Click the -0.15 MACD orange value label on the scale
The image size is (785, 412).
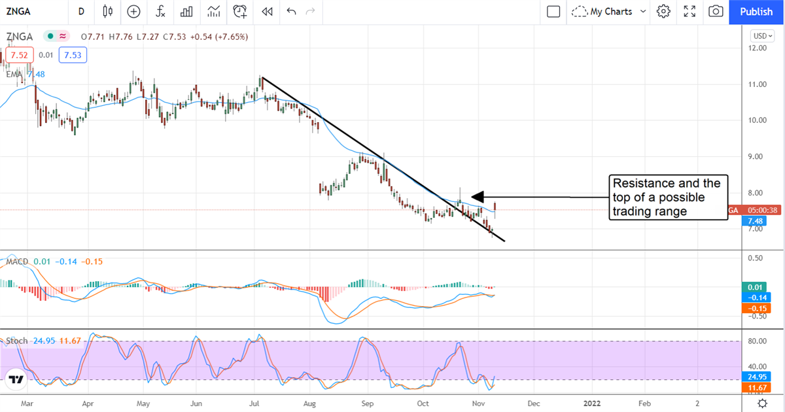(756, 307)
